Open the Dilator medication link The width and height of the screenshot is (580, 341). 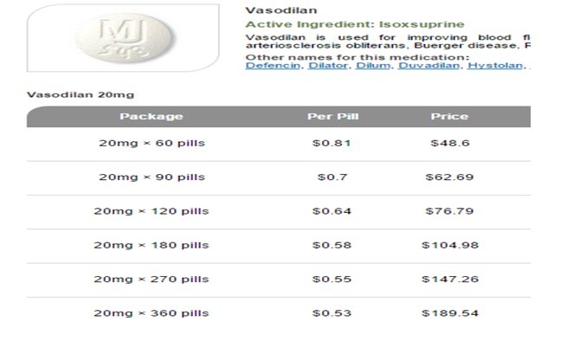328,66
